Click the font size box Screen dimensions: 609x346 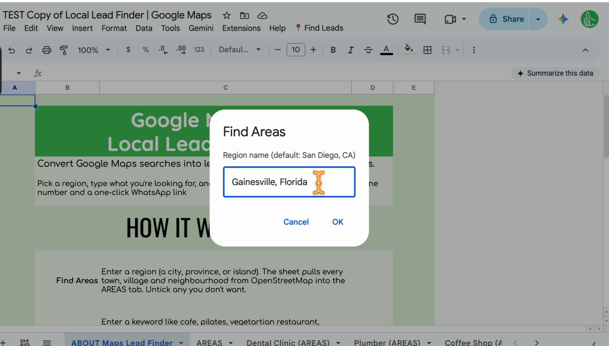(296, 50)
